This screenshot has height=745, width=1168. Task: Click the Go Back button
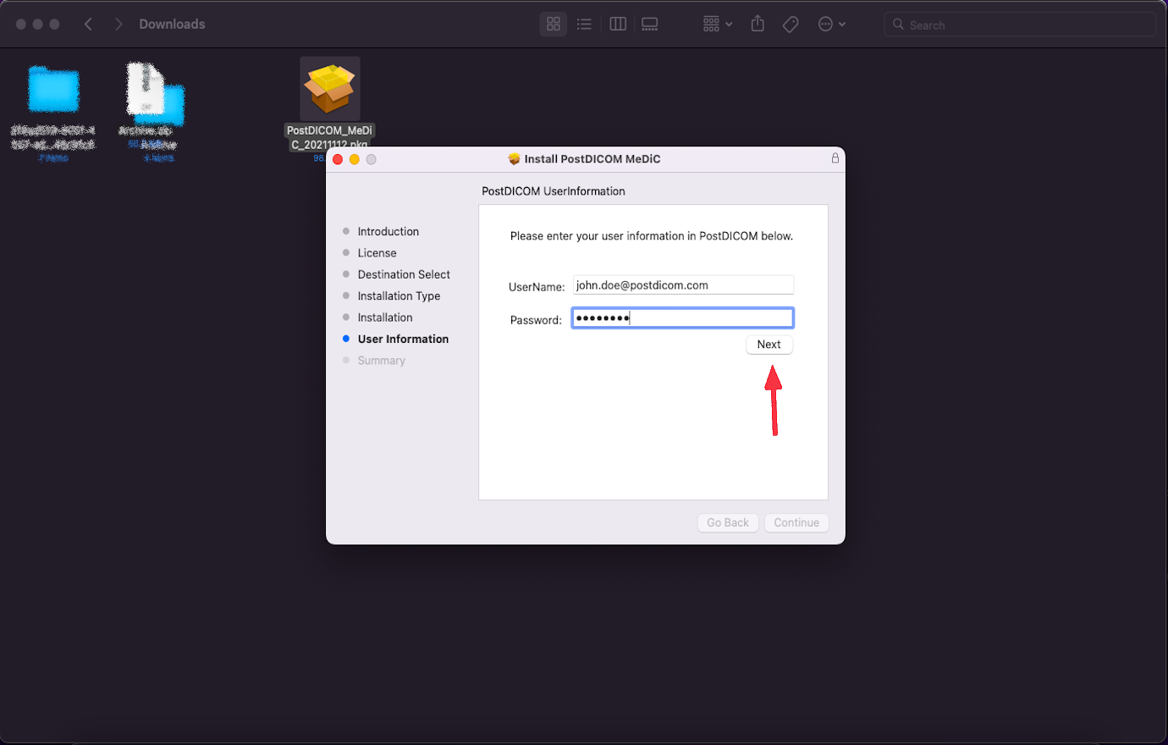point(727,522)
